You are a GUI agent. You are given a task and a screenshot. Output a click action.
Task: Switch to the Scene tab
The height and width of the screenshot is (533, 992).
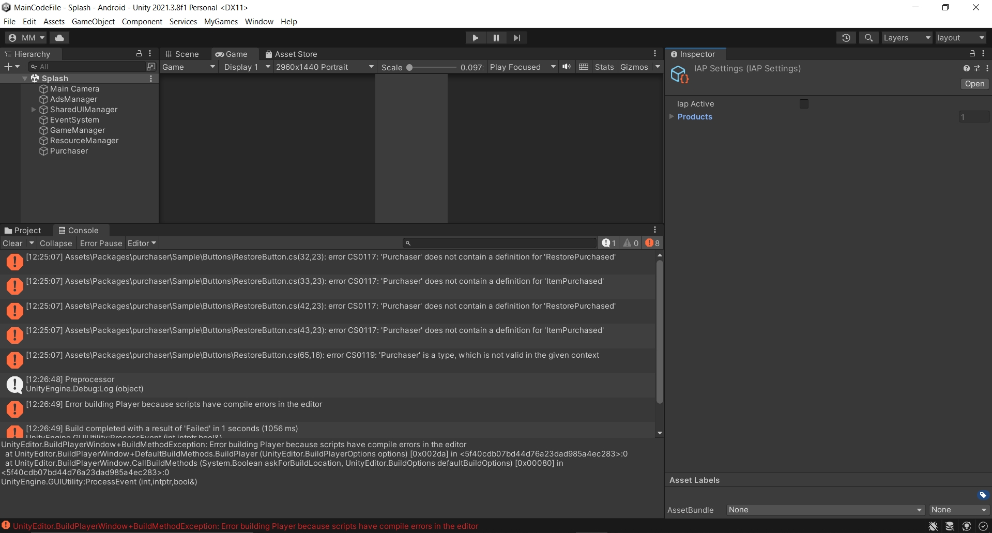point(182,54)
